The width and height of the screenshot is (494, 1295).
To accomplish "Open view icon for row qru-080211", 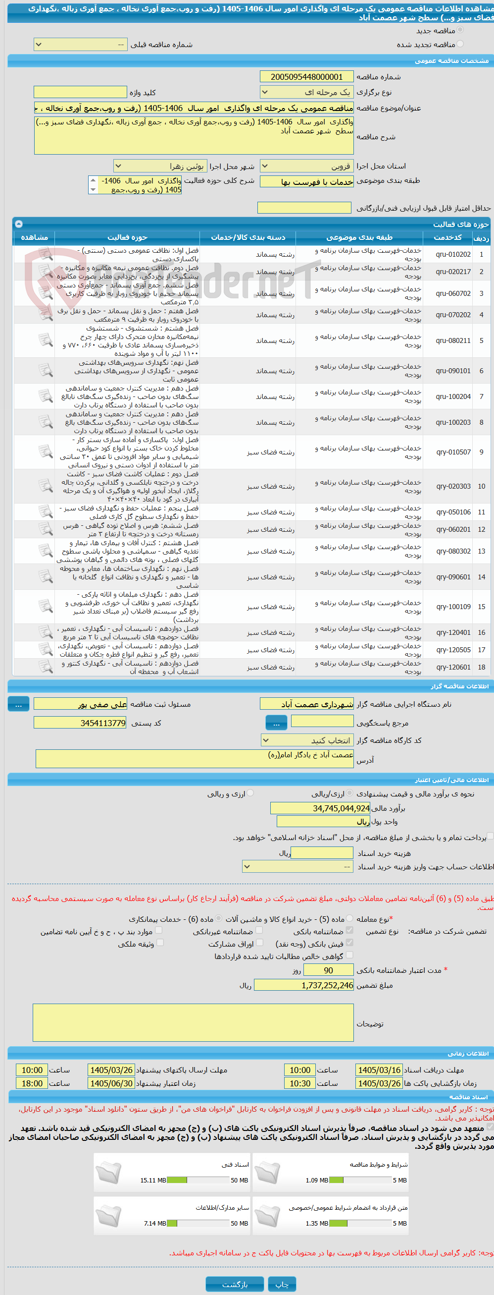I will (x=46, y=341).
